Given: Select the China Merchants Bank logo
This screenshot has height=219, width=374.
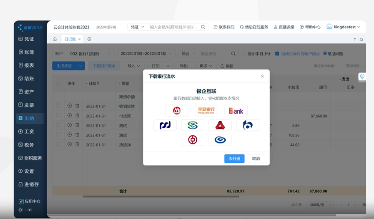Looking at the screenshot, I should point(176,111).
